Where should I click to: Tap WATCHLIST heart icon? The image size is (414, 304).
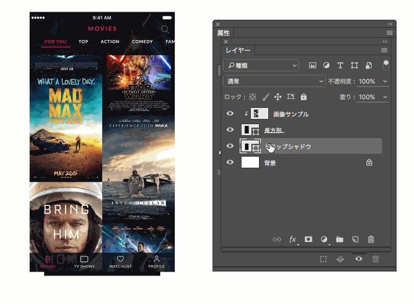coord(120,259)
